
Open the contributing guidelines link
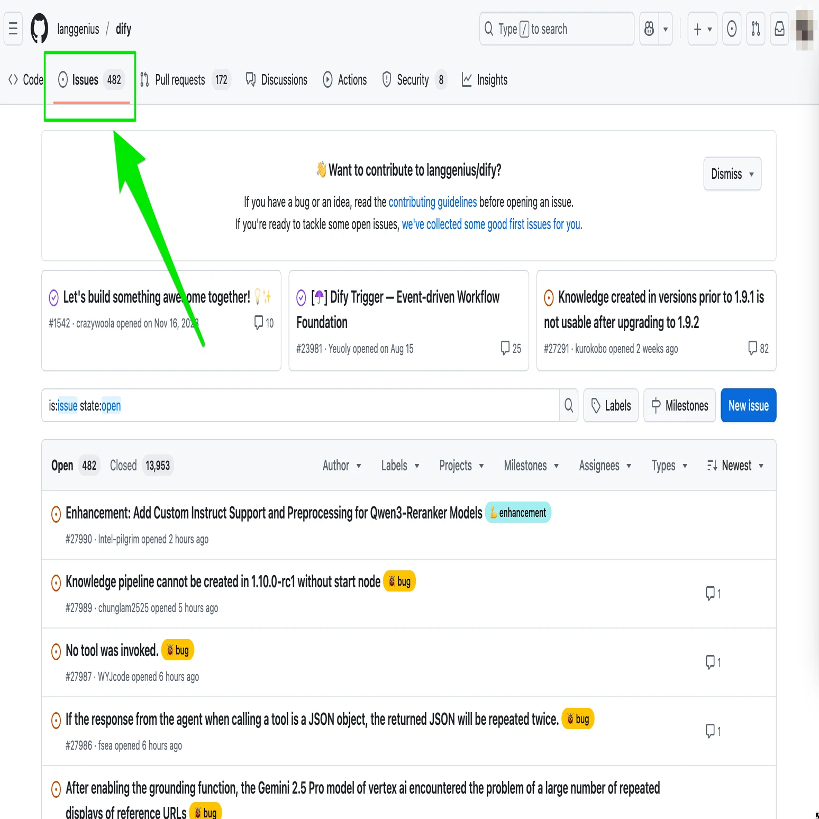coord(432,202)
